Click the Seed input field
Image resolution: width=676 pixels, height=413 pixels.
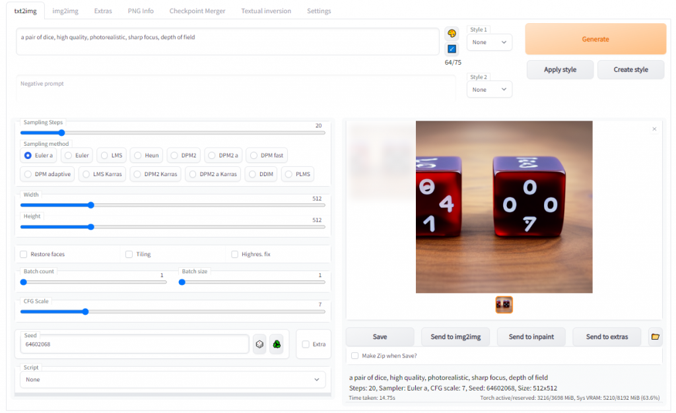coord(135,344)
